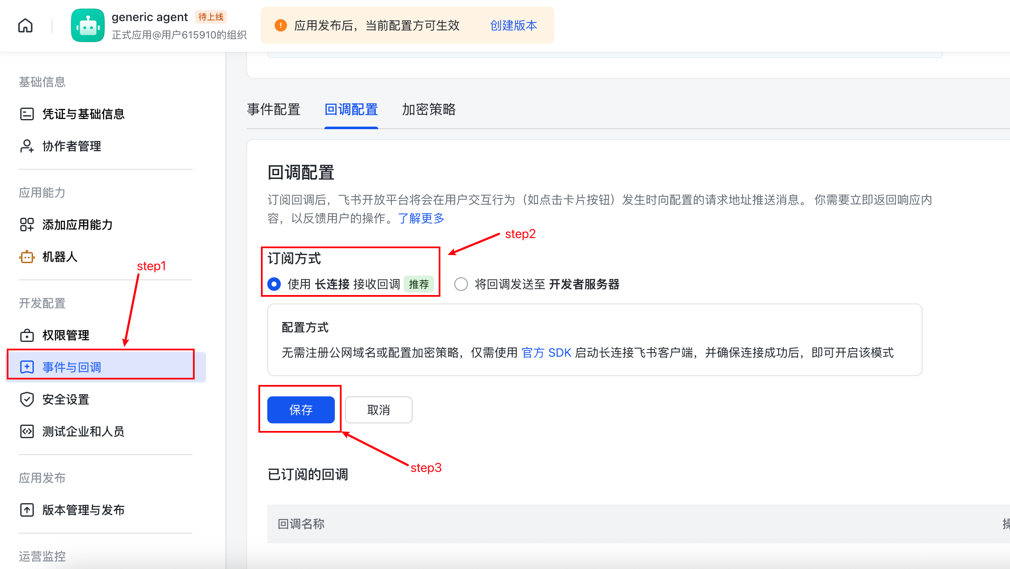Click 测试企业和人员 code icon

pos(27,431)
